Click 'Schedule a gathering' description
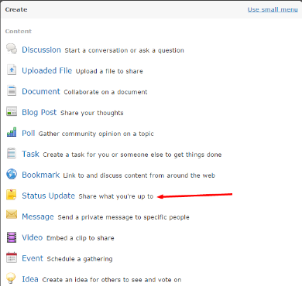Viewport: 302px width, 286px height. 80,259
